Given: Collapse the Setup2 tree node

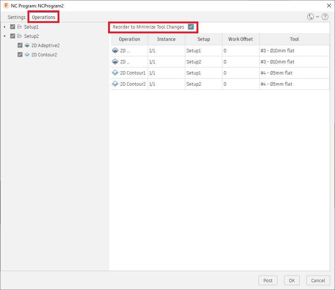Looking at the screenshot, I should point(4,36).
